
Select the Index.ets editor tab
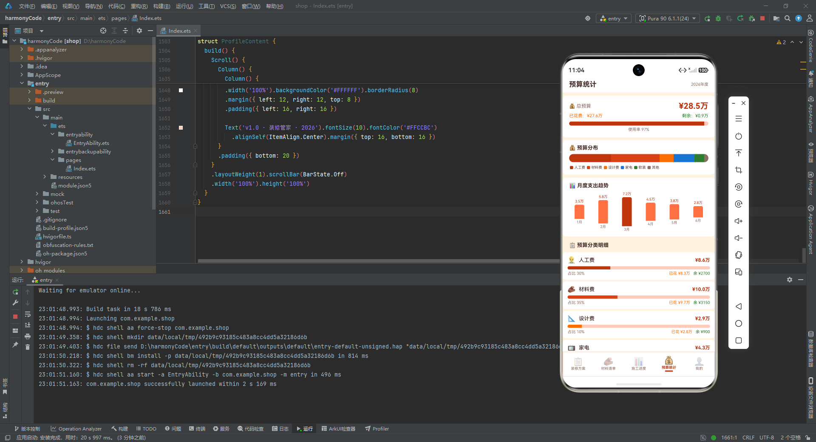178,31
